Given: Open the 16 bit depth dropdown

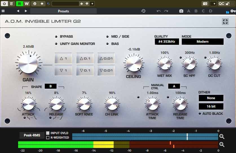Looking at the screenshot, I should tap(211, 106).
